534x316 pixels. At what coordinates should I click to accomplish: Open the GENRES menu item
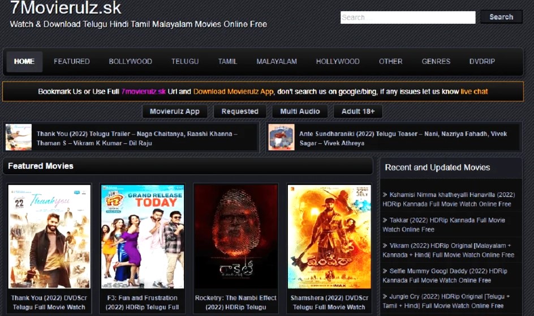(436, 62)
